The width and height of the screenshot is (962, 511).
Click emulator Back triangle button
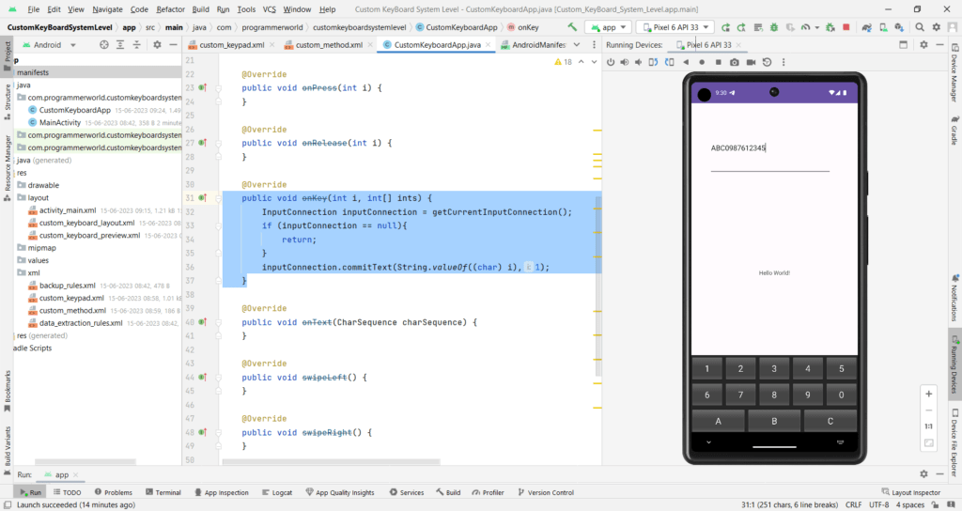pyautogui.click(x=686, y=62)
